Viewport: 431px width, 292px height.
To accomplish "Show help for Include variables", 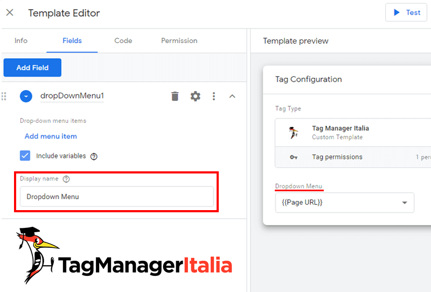I will [94, 156].
